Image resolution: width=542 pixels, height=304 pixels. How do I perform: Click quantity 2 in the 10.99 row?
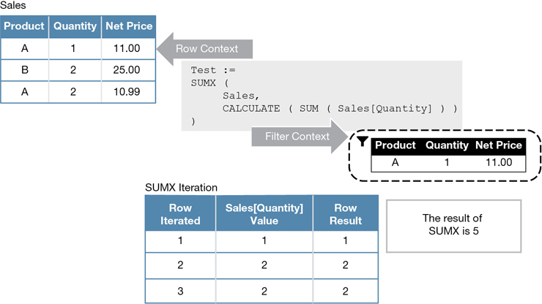tap(73, 92)
